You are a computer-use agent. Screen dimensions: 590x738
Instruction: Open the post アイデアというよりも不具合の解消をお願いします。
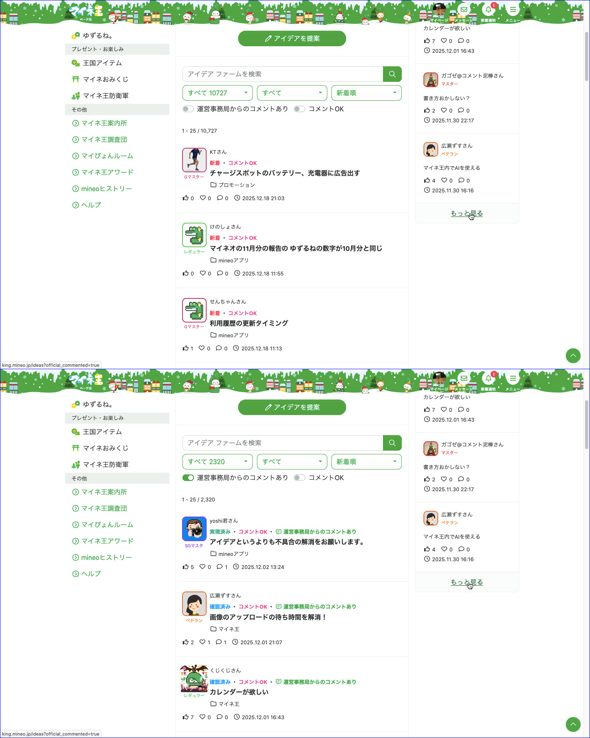[287, 542]
